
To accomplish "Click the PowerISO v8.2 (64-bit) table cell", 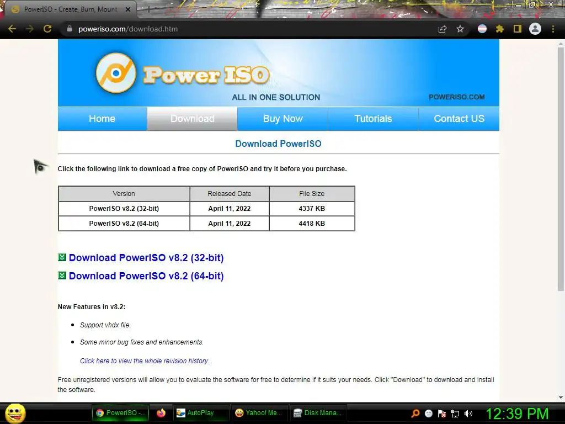I will click(124, 224).
